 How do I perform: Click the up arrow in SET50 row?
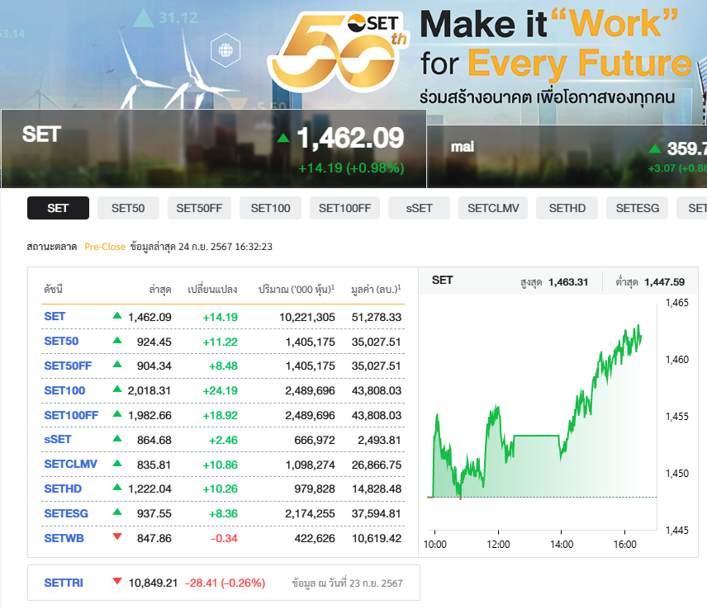[117, 340]
